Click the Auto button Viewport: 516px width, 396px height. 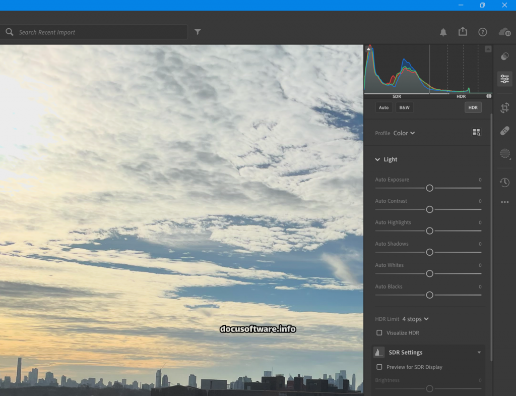383,107
